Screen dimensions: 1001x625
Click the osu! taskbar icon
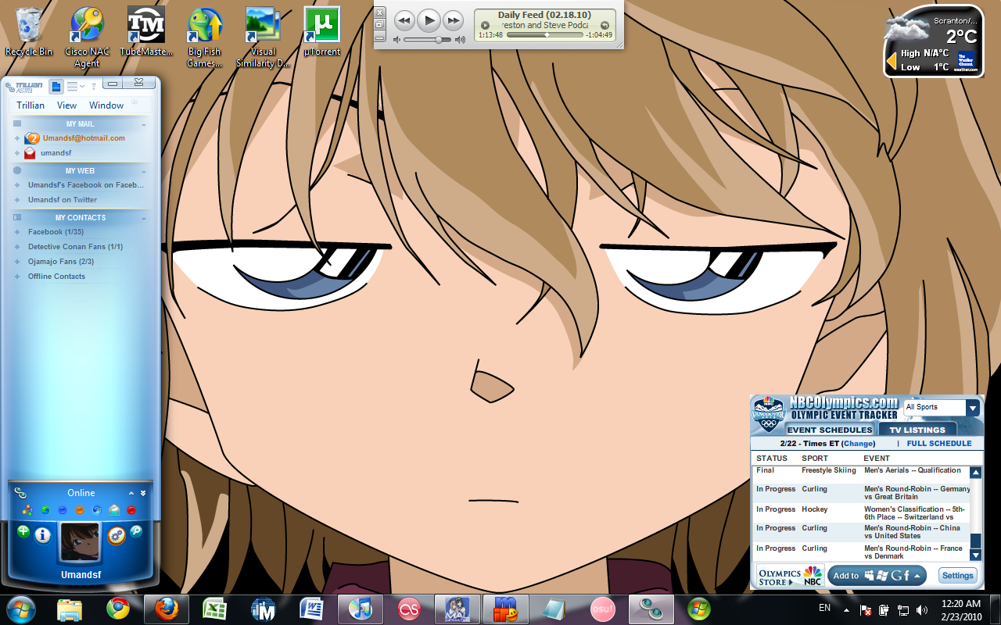[x=602, y=609]
